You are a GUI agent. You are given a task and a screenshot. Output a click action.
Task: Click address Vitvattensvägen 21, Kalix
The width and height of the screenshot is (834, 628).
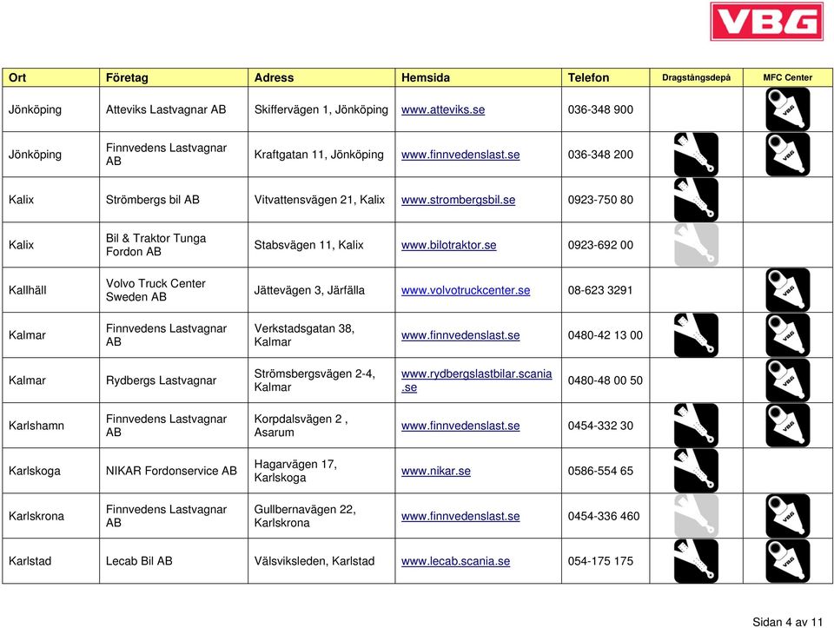319,200
